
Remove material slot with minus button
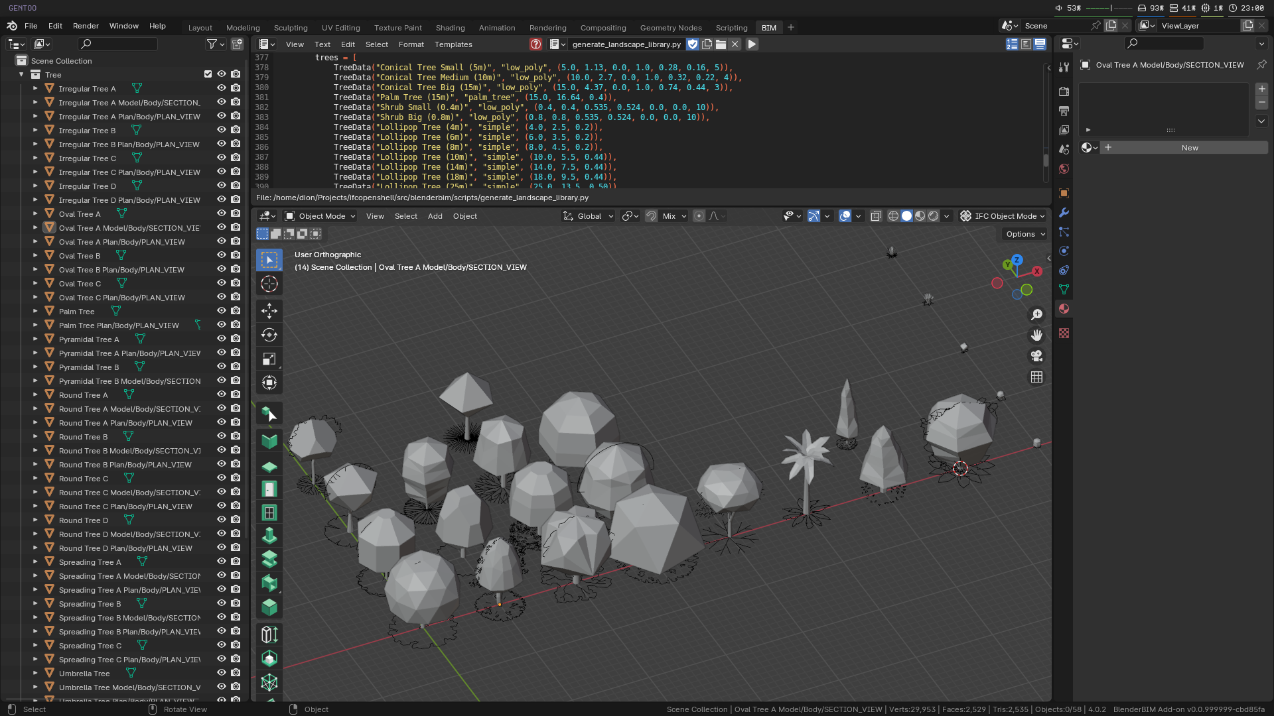click(1261, 103)
